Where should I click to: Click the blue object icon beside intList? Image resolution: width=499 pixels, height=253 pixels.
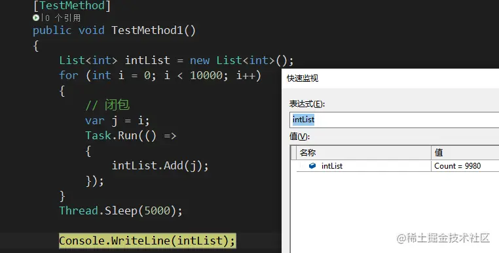312,165
